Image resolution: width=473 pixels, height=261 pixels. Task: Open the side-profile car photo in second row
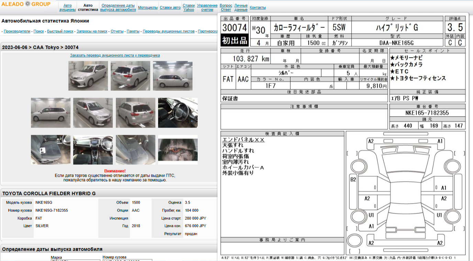pos(51,113)
